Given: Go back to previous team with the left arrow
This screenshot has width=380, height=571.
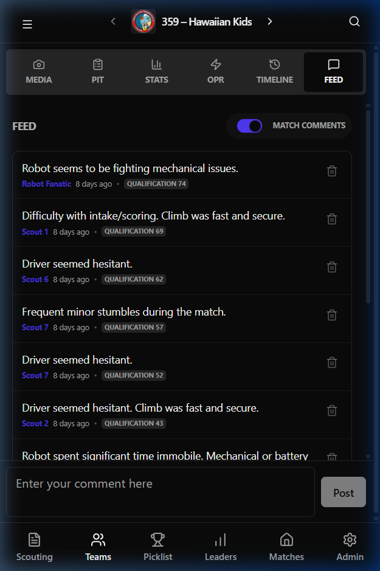Looking at the screenshot, I should tap(113, 20).
